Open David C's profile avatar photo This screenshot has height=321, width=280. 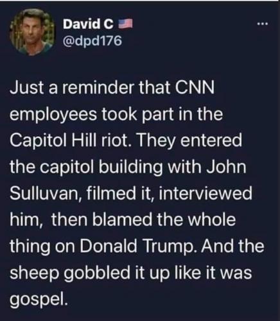coord(31,32)
